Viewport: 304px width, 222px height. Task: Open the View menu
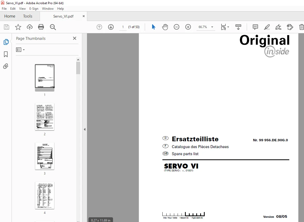22,8
